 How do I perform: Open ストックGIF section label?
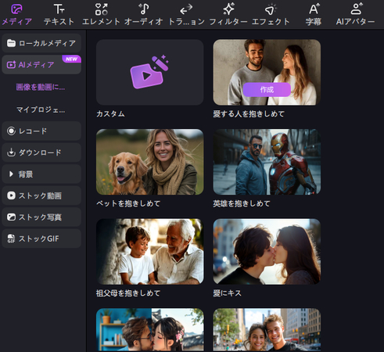pyautogui.click(x=39, y=239)
